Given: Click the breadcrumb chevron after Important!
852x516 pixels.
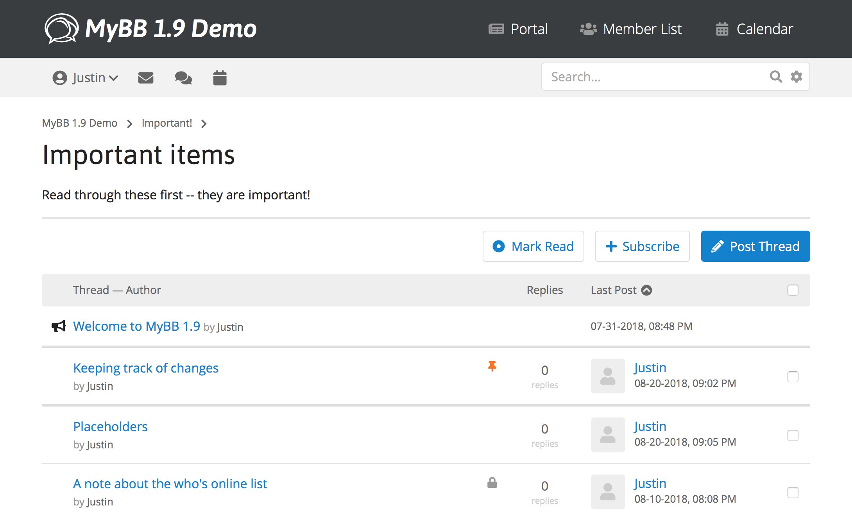Looking at the screenshot, I should (x=204, y=124).
